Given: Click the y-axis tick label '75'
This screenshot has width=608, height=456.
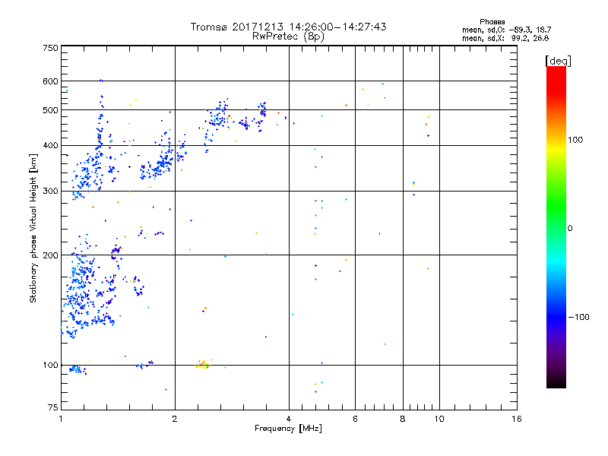Looking at the screenshot, I should (53, 407).
